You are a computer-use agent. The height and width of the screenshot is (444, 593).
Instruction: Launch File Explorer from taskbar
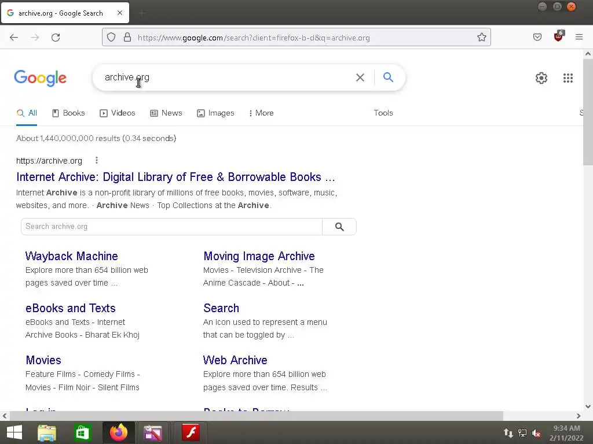click(x=47, y=432)
